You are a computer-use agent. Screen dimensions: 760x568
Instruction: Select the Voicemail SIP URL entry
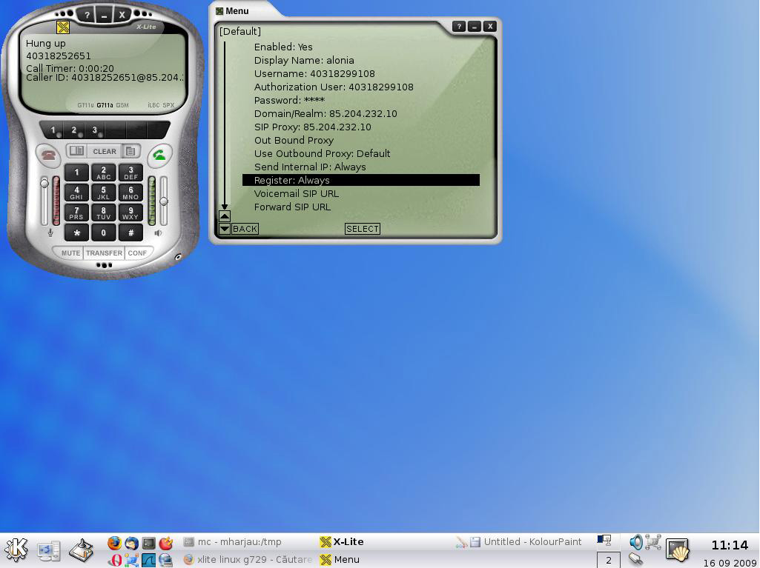[296, 194]
